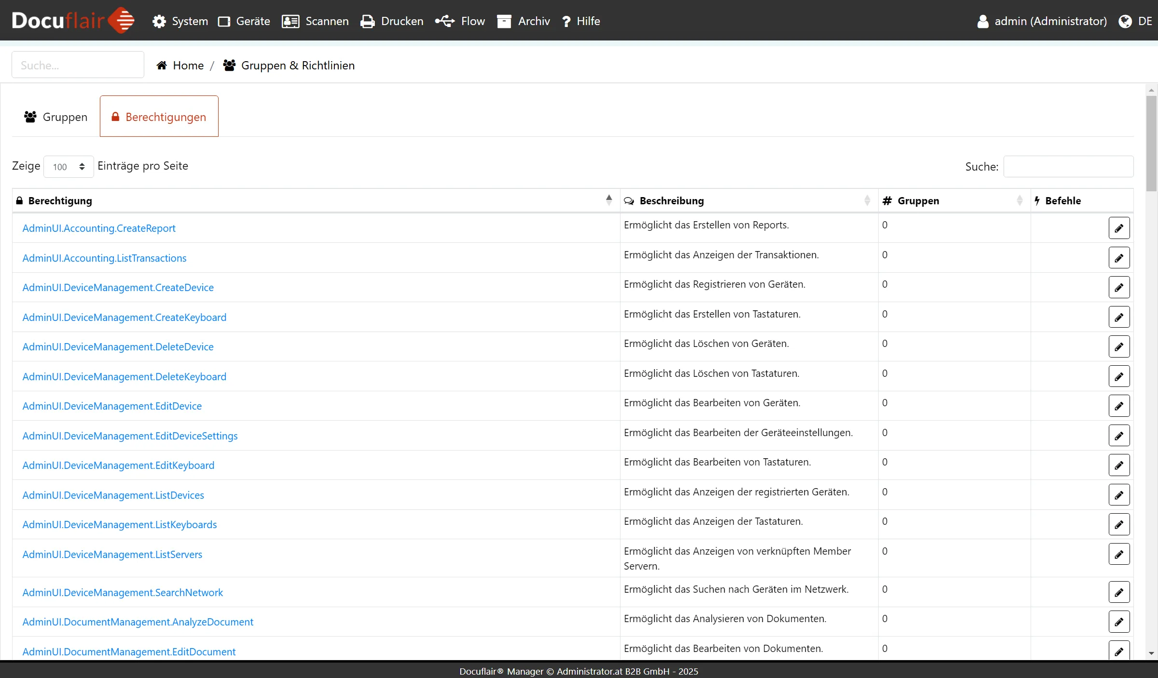The image size is (1158, 678).
Task: Click edit pencil for AdminUI.DeviceManagement.DeleteDevice row
Action: pyautogui.click(x=1119, y=346)
